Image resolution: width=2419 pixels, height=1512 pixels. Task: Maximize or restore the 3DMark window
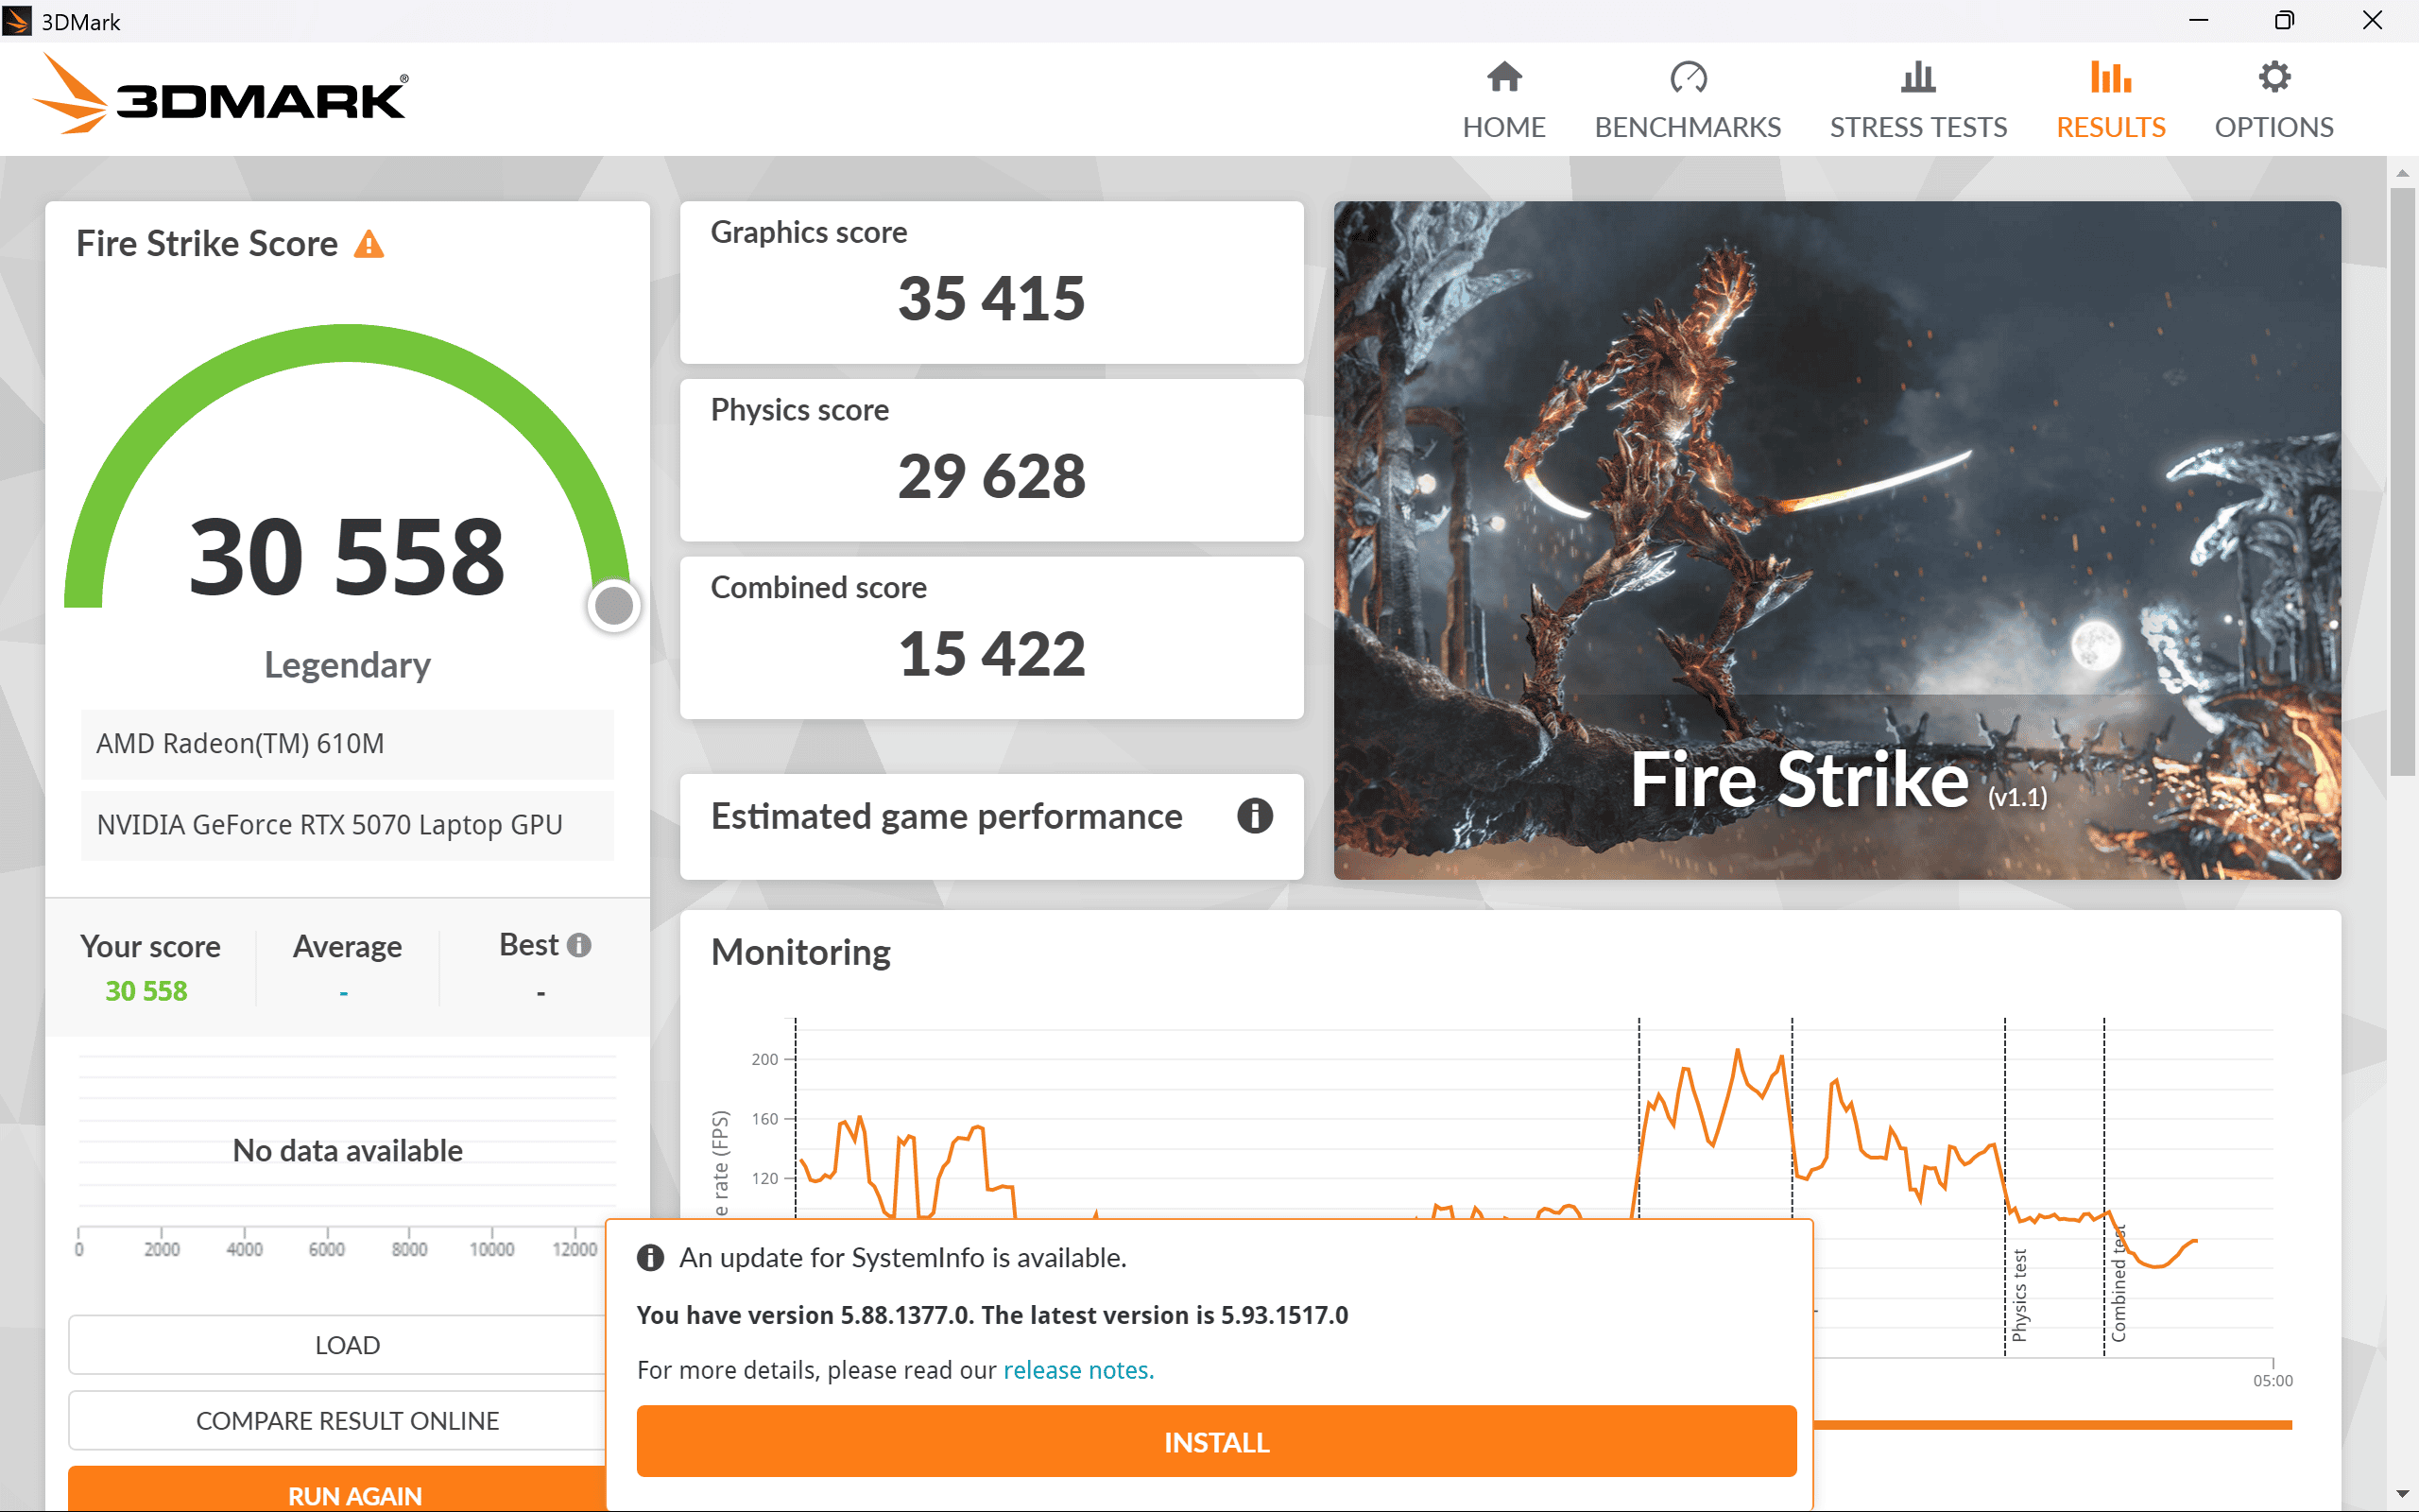point(2284,21)
